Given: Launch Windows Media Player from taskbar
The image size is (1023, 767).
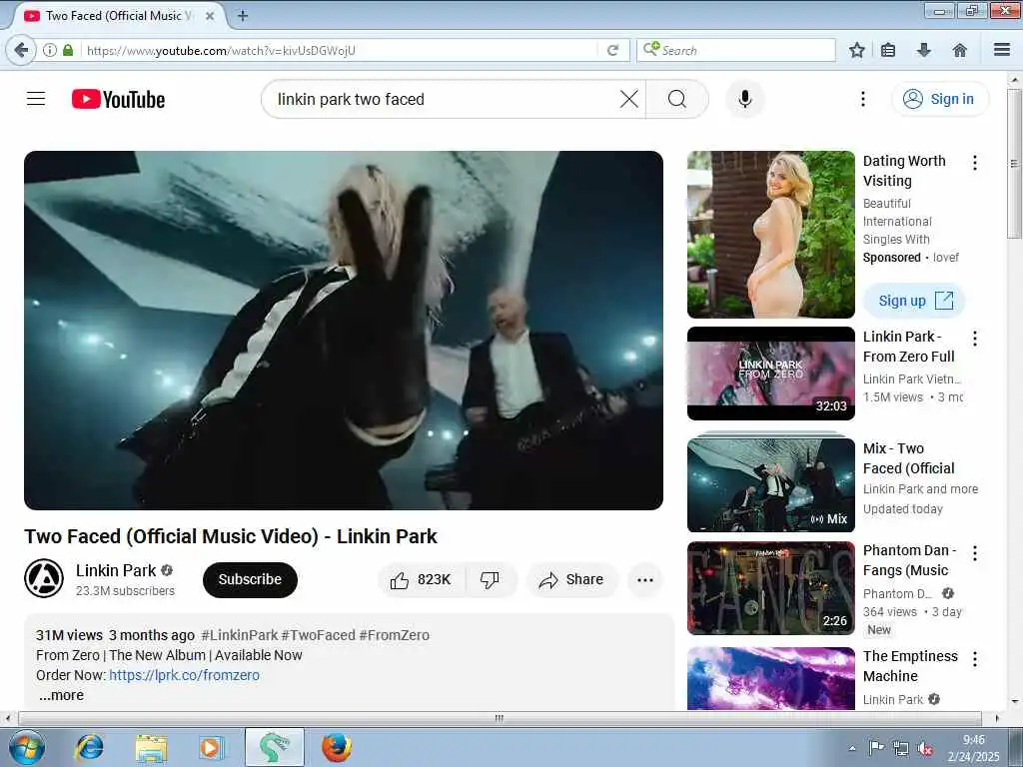Looking at the screenshot, I should click(x=212, y=747).
